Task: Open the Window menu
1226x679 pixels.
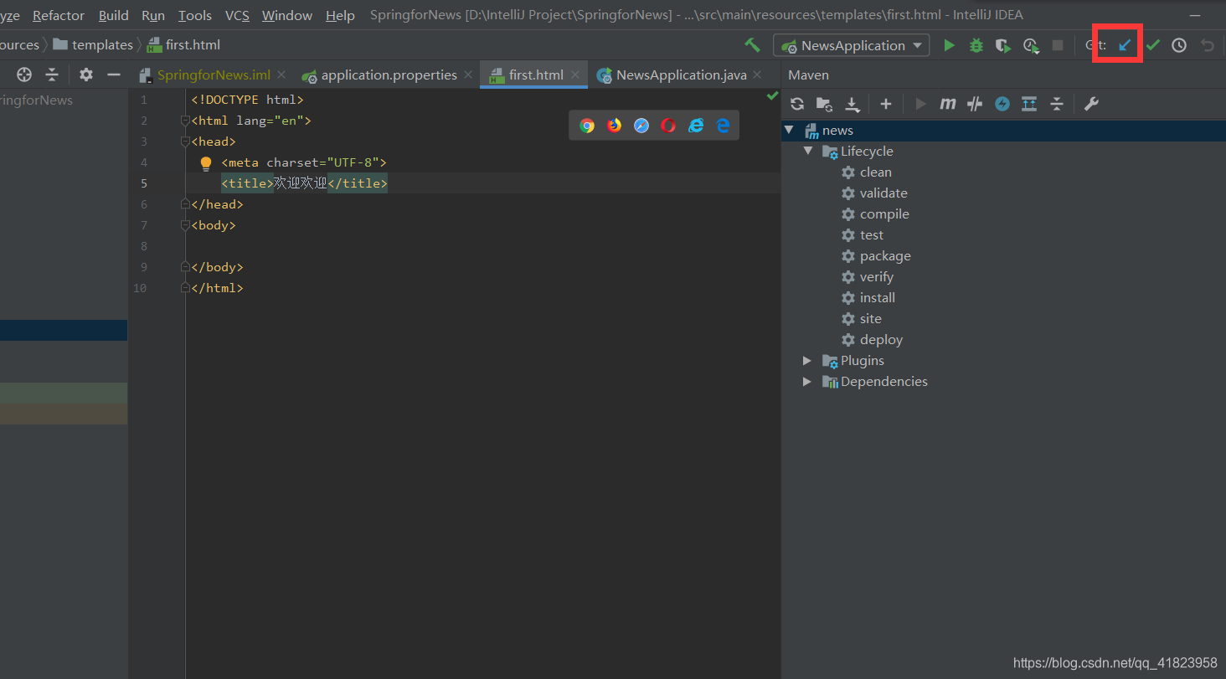Action: [287, 15]
